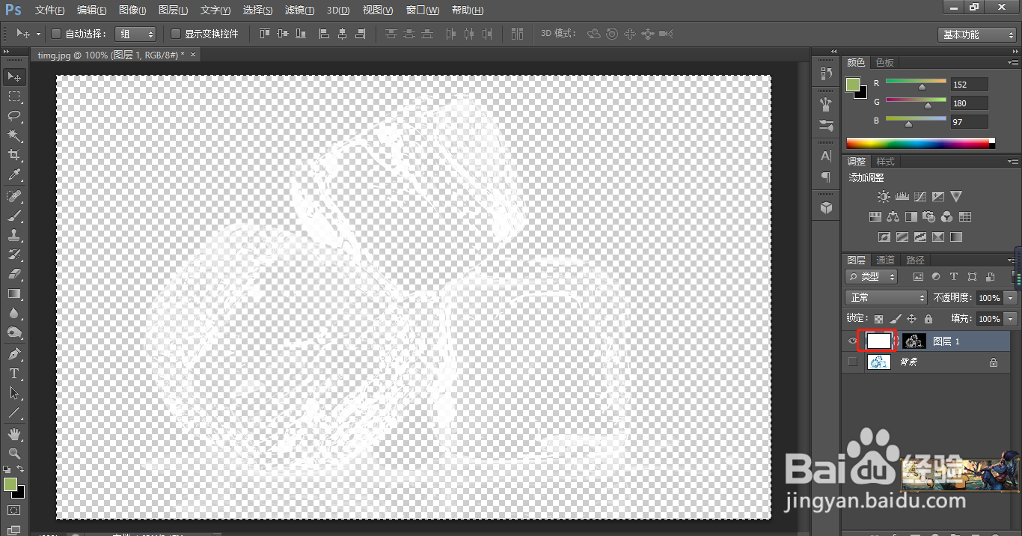Select the Eyedropper tool

[x=14, y=175]
